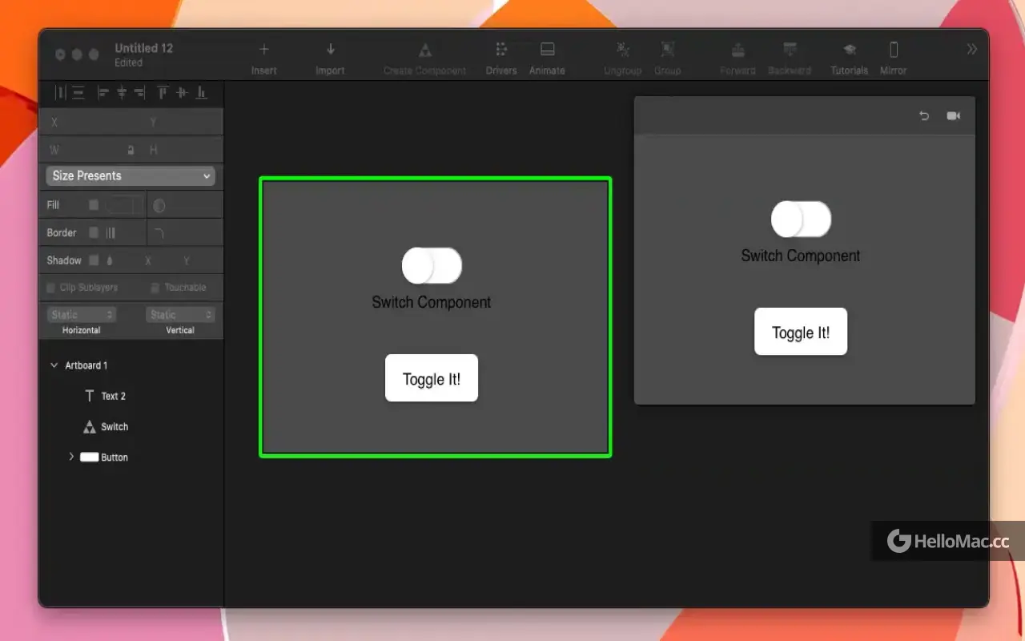Click the border width lines icon
Image resolution: width=1025 pixels, height=641 pixels.
point(111,233)
